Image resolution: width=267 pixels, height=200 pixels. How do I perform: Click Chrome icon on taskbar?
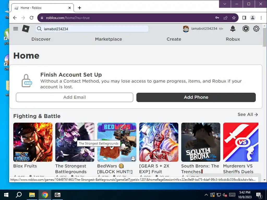[45, 195]
